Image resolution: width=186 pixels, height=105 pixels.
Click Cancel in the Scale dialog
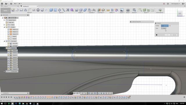click(174, 35)
